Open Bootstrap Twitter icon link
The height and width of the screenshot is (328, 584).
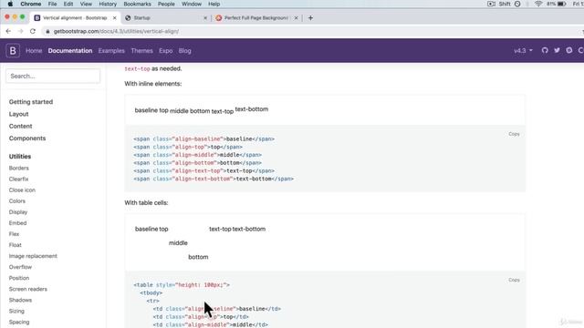coord(557,50)
